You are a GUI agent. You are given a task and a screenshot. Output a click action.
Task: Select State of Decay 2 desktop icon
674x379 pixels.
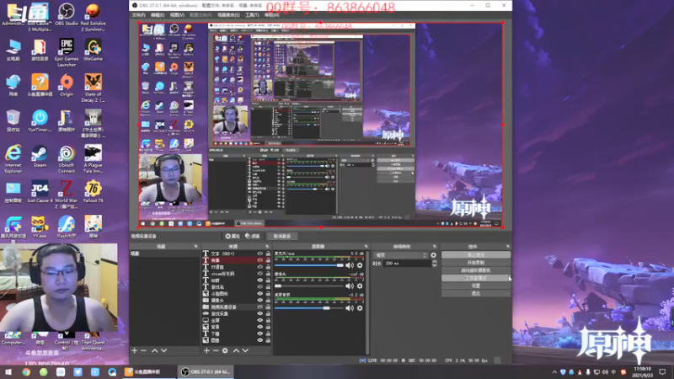[x=93, y=88]
